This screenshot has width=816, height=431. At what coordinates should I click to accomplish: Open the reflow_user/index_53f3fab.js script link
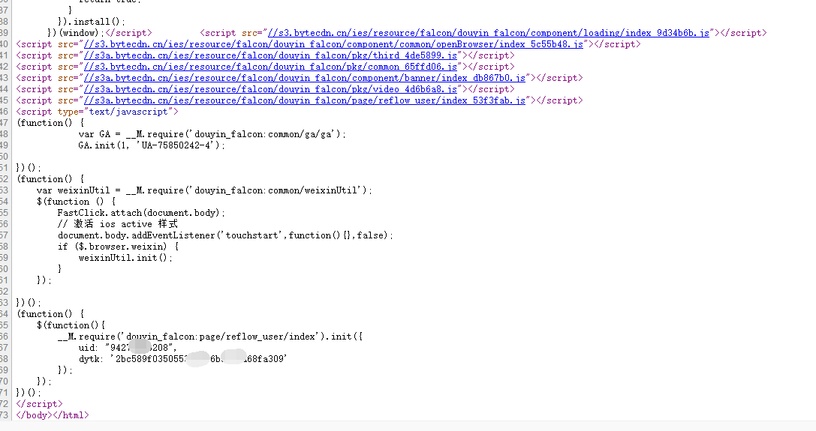(305, 101)
